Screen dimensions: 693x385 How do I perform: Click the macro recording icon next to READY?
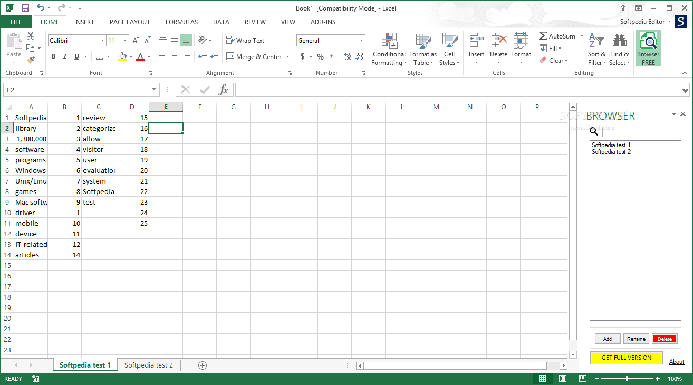[35, 379]
